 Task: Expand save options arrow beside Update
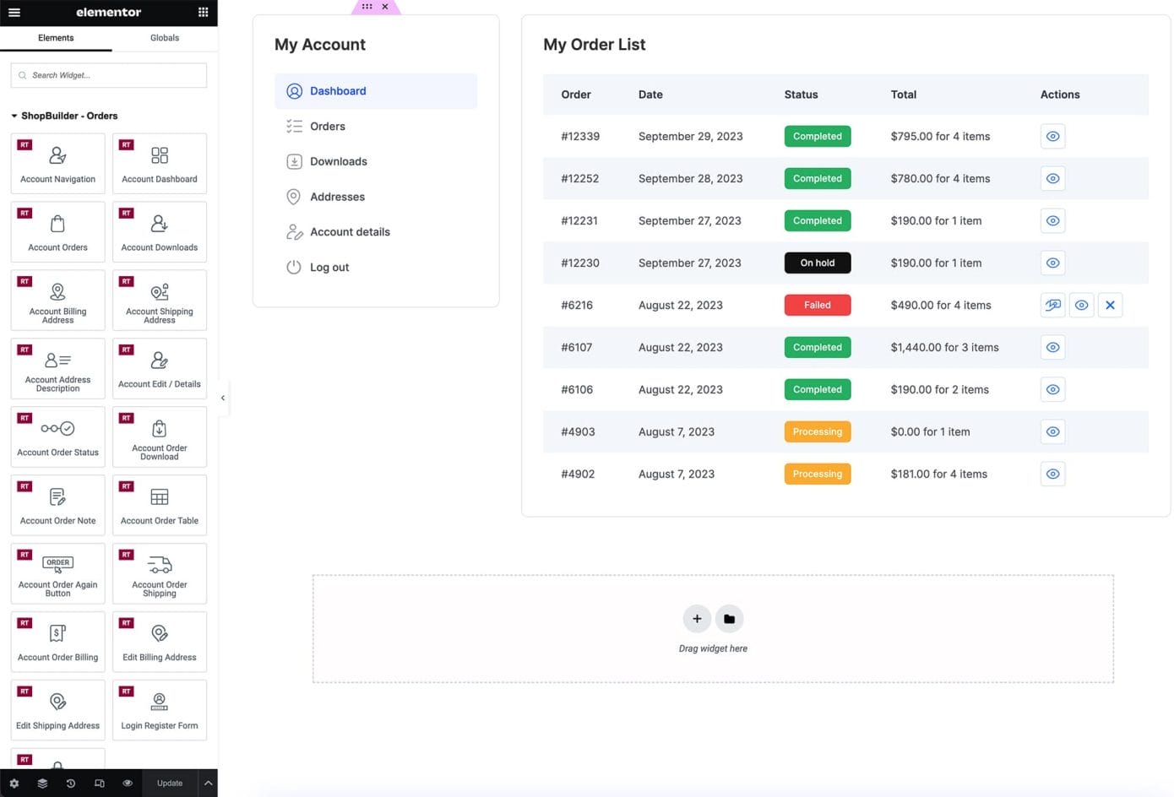click(x=208, y=783)
